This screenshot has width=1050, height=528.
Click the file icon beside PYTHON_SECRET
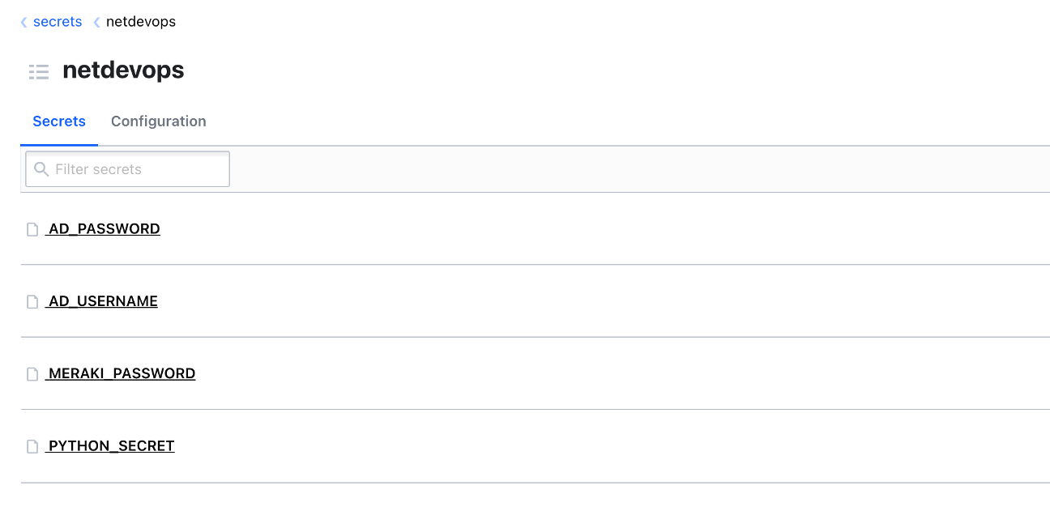32,446
